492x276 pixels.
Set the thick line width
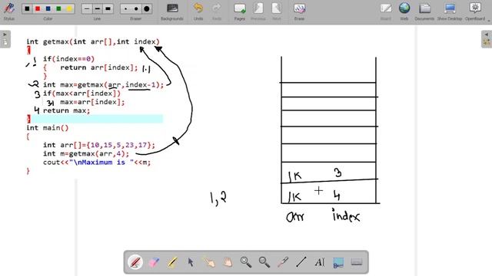(x=108, y=8)
